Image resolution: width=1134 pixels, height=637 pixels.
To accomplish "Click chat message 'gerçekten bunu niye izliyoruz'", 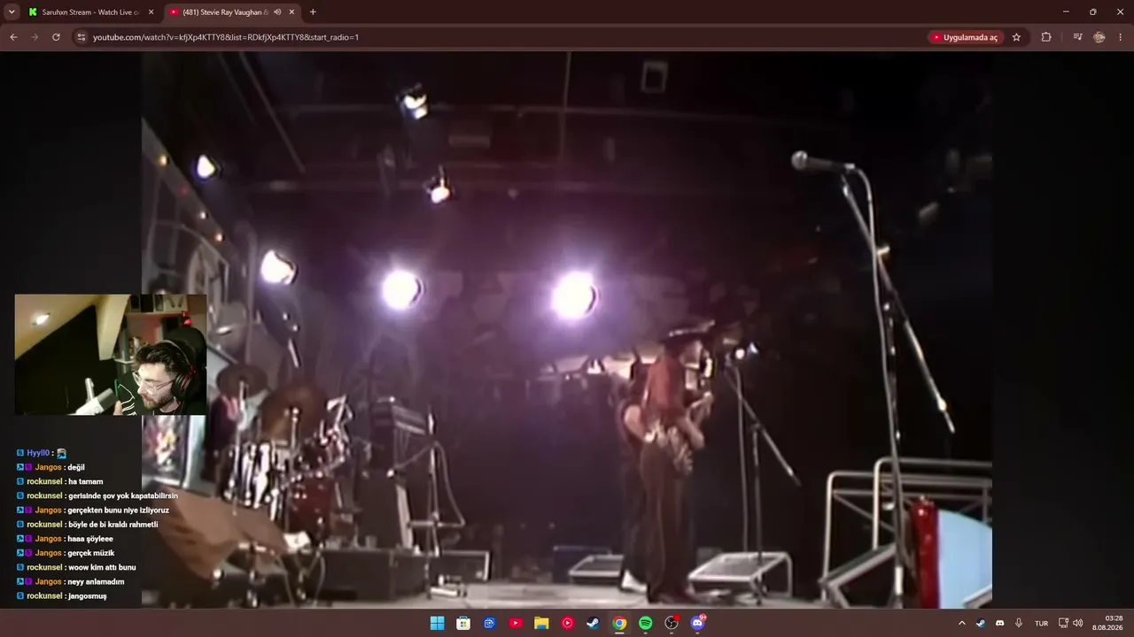I will coord(117,510).
